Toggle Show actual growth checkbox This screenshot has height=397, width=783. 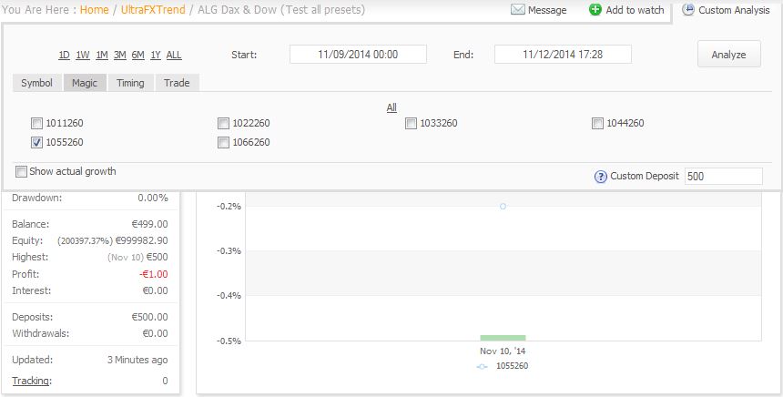(22, 171)
